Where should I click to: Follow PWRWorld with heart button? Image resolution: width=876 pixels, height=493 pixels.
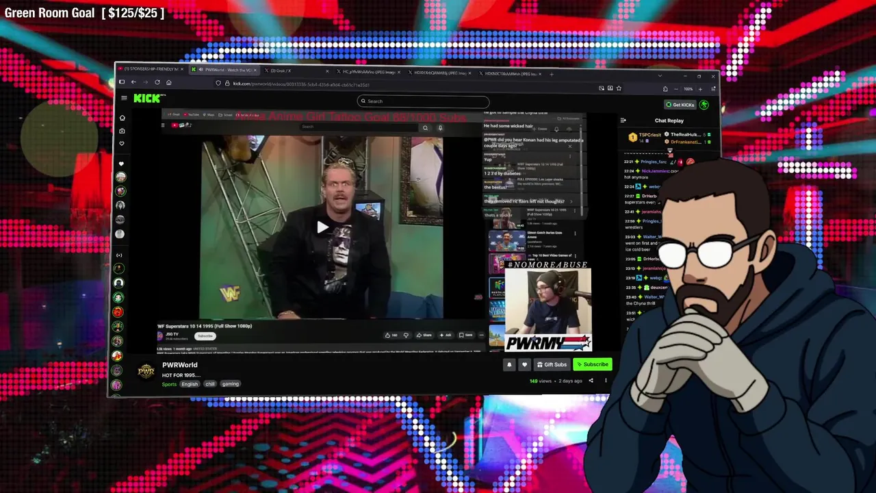click(x=524, y=364)
